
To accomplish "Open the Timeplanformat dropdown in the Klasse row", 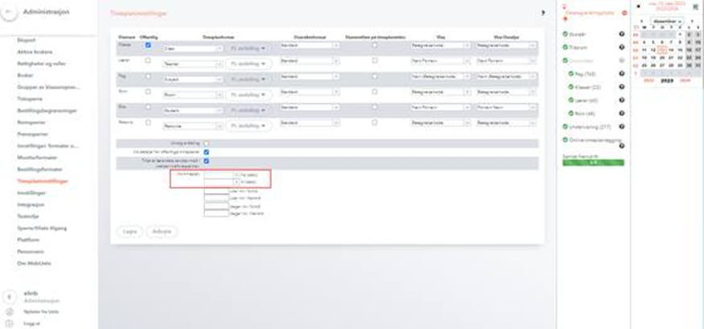I will pos(192,47).
